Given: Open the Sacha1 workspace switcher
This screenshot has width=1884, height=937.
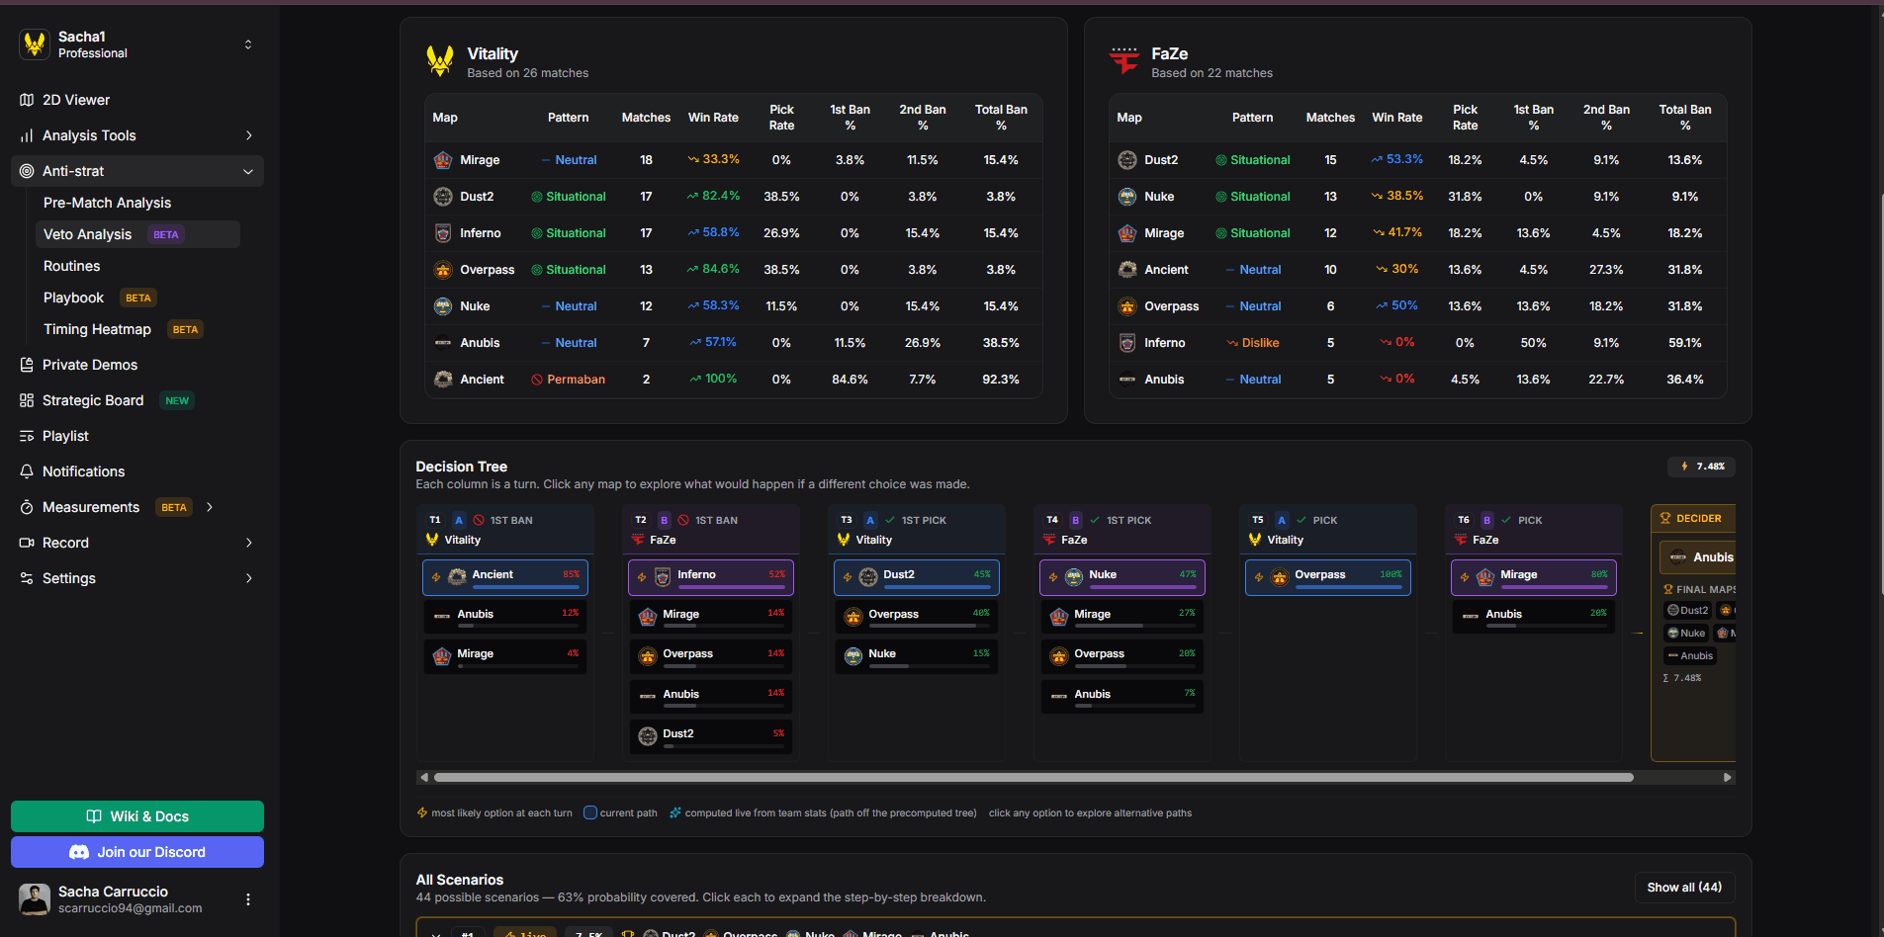Looking at the screenshot, I should click(247, 44).
